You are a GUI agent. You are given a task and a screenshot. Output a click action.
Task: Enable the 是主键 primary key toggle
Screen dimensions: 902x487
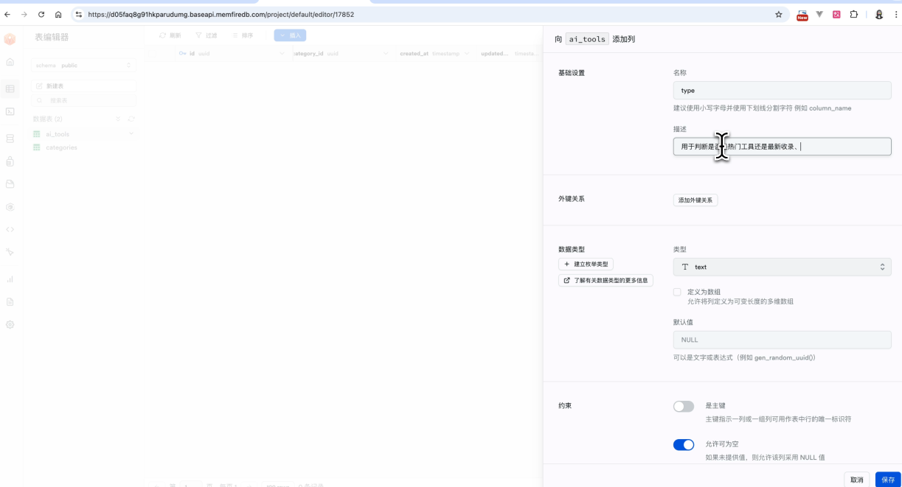pos(683,407)
